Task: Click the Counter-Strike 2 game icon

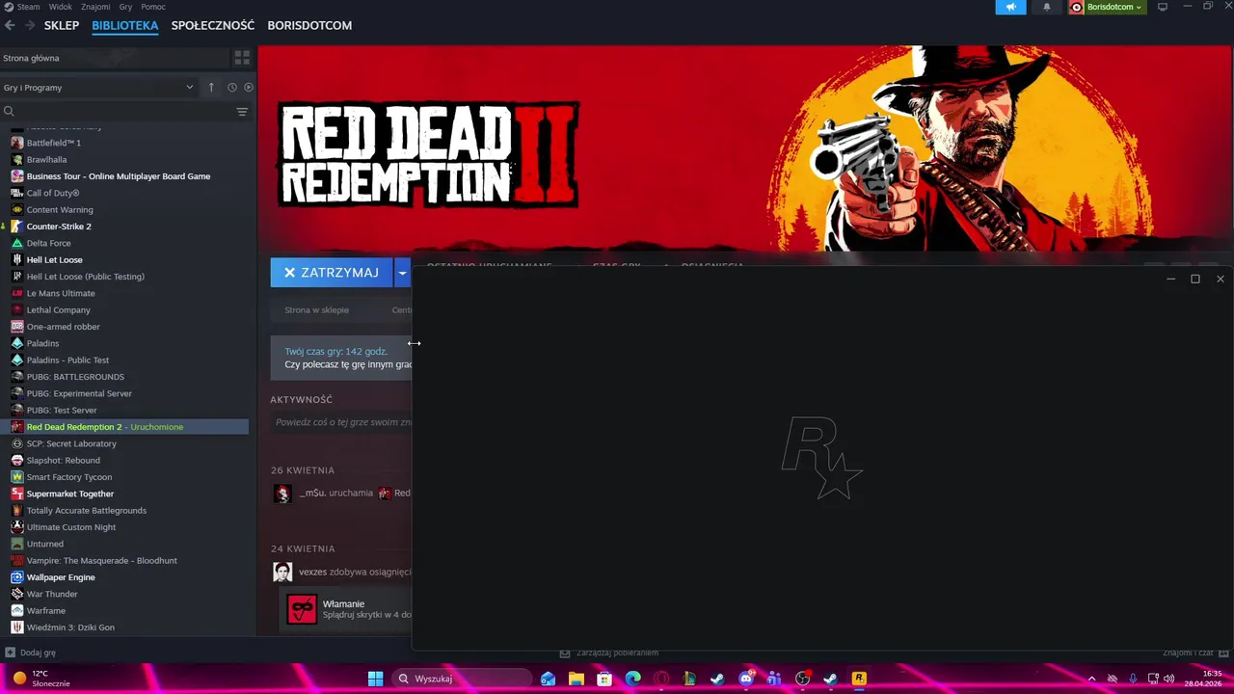Action: 17,227
